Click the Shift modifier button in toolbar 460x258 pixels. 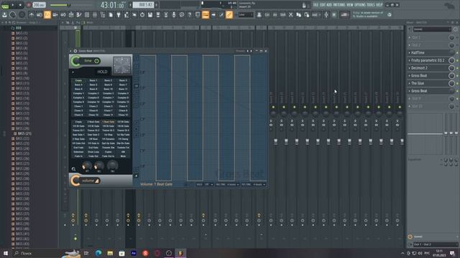point(282,14)
